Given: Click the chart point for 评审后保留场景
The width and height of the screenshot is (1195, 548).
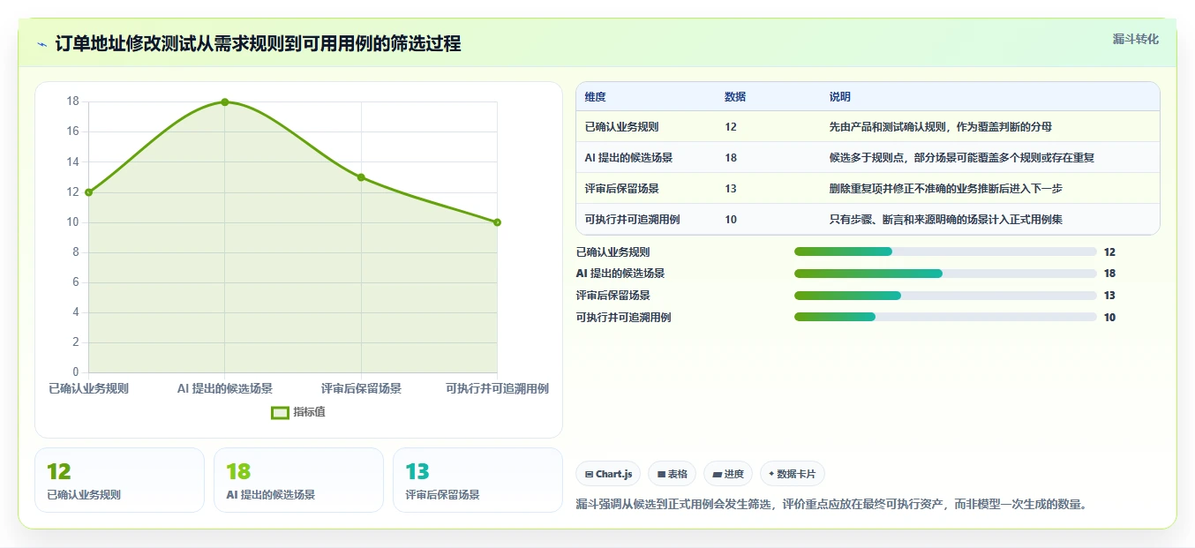Looking at the screenshot, I should pos(361,177).
